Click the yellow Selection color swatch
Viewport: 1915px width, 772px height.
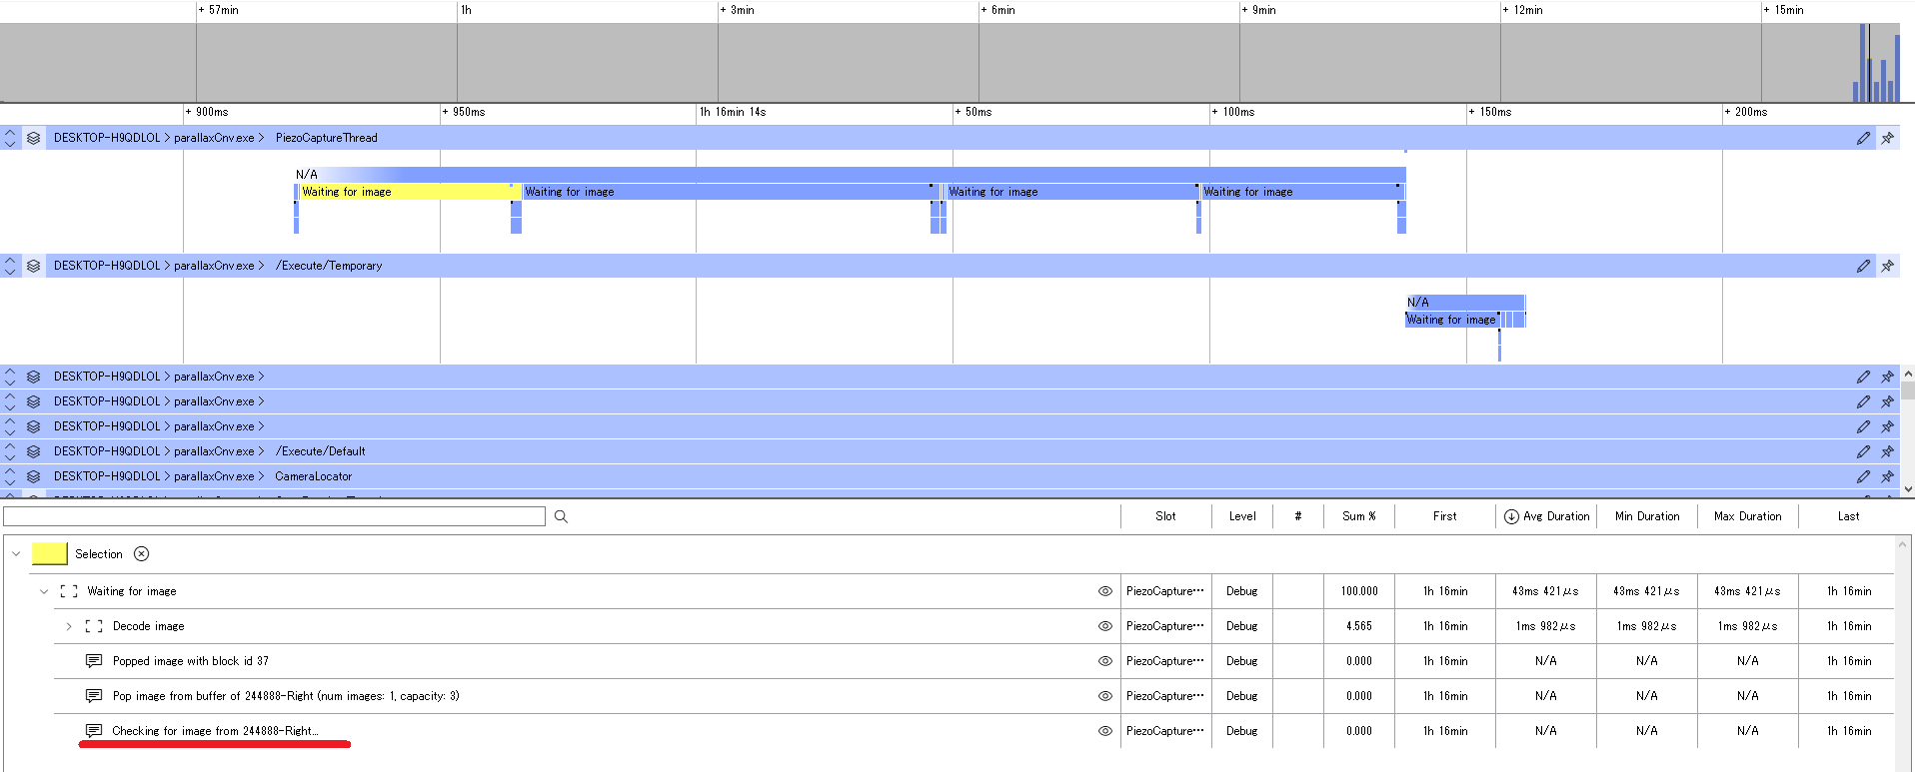pyautogui.click(x=49, y=554)
